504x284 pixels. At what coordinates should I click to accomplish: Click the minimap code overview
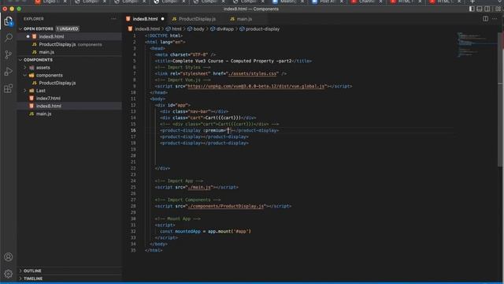(477, 45)
